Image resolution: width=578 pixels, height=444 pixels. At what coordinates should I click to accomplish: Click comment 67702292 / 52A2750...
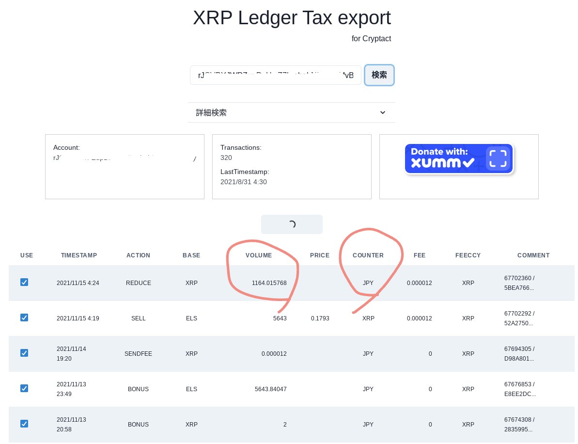(519, 318)
